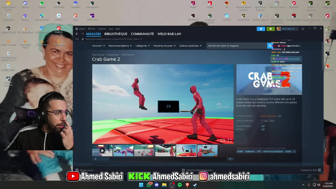The image size is (336, 189).
Task: Show hidden system tray icons chevron
Action: point(303,185)
